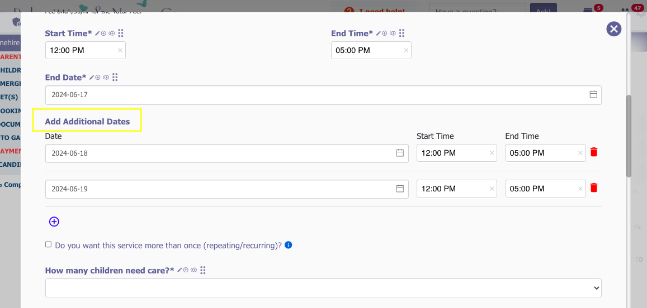The width and height of the screenshot is (647, 308).
Task: Open calendar picker icon in End Date field
Action: pyautogui.click(x=593, y=95)
